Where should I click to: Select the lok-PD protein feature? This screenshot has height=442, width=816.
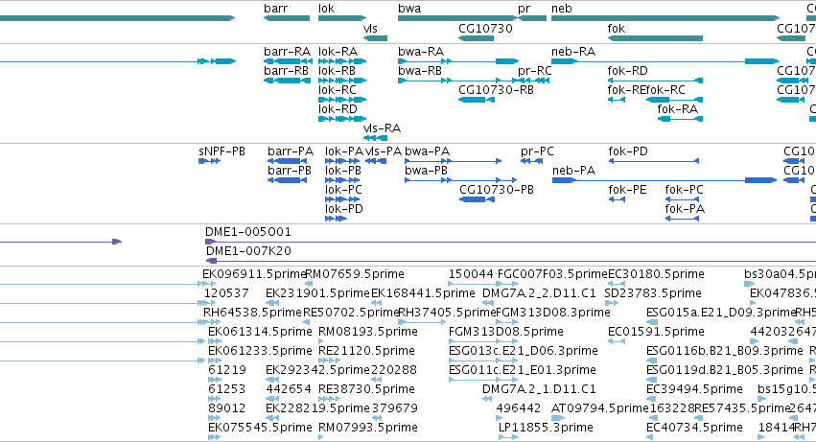[x=336, y=219]
